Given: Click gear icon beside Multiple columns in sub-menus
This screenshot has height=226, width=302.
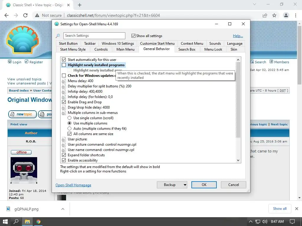Looking at the screenshot, I should tap(64, 113).
